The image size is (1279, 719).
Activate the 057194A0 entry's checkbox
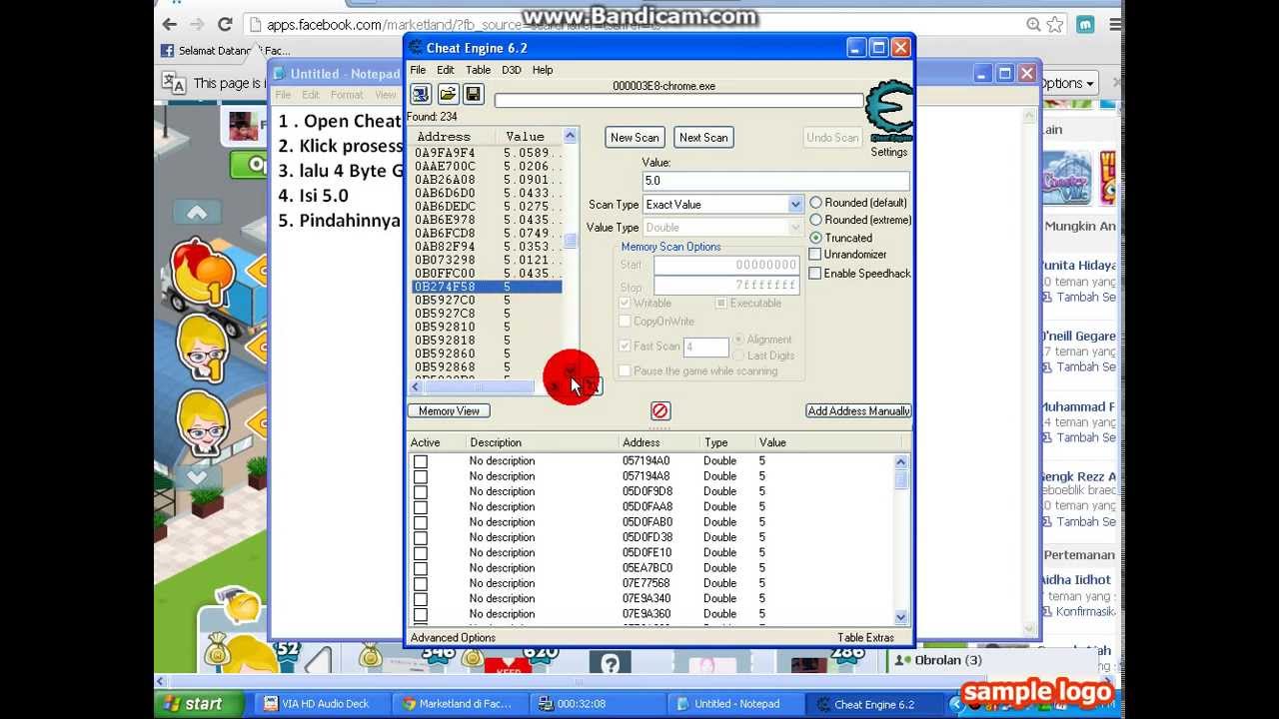pyautogui.click(x=421, y=461)
